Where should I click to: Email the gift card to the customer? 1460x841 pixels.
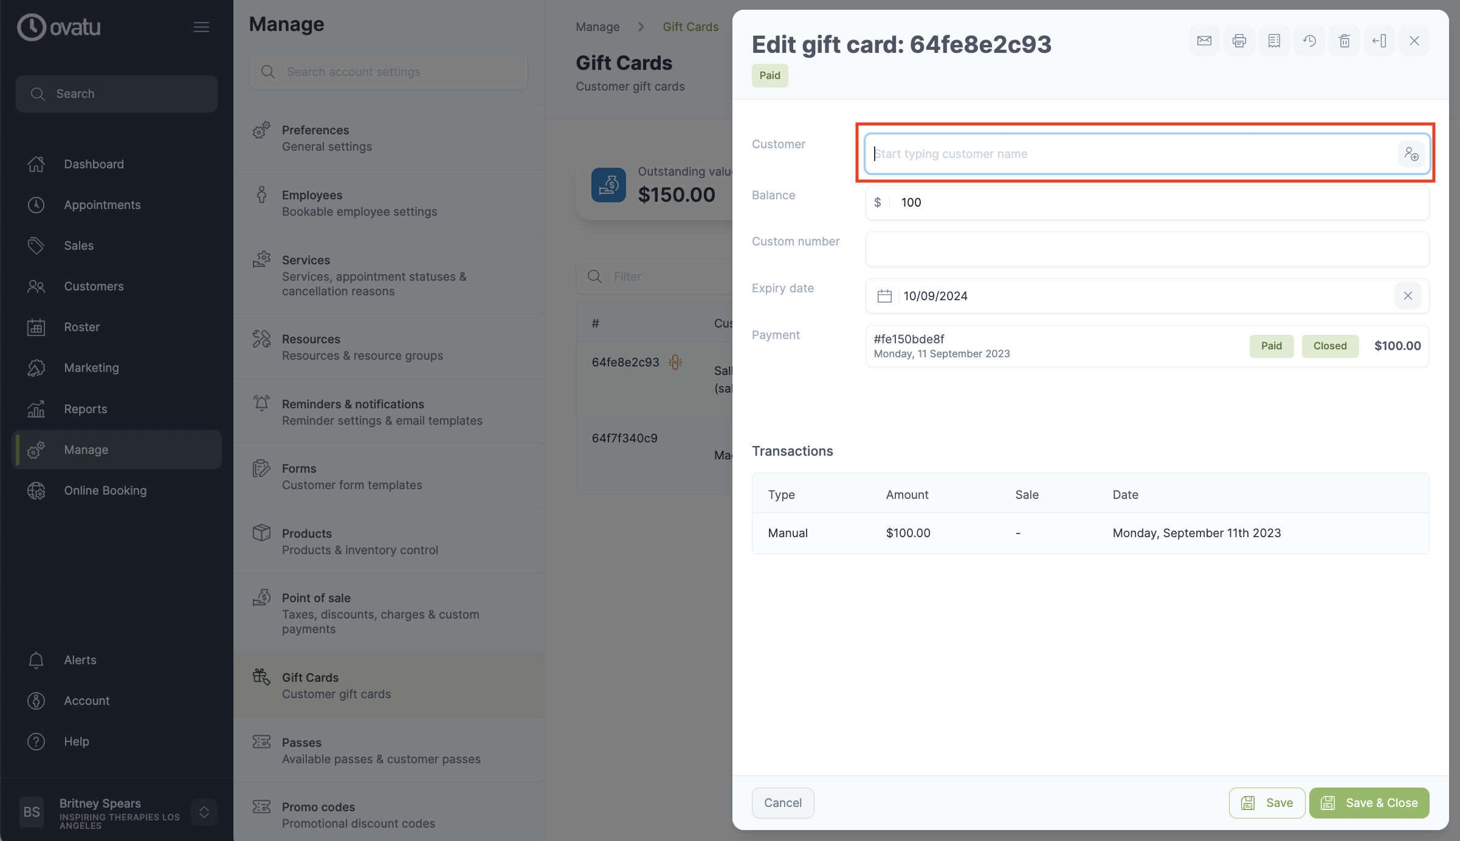(1204, 41)
